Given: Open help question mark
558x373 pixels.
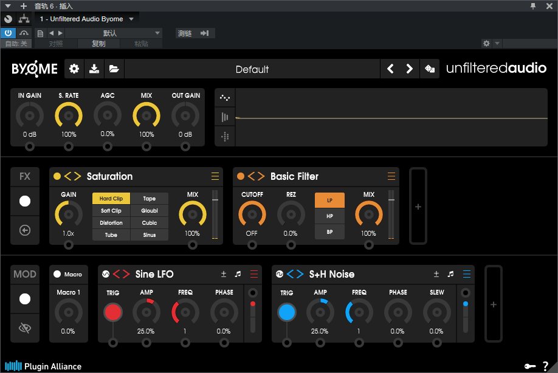Looking at the screenshot, I should (x=546, y=366).
